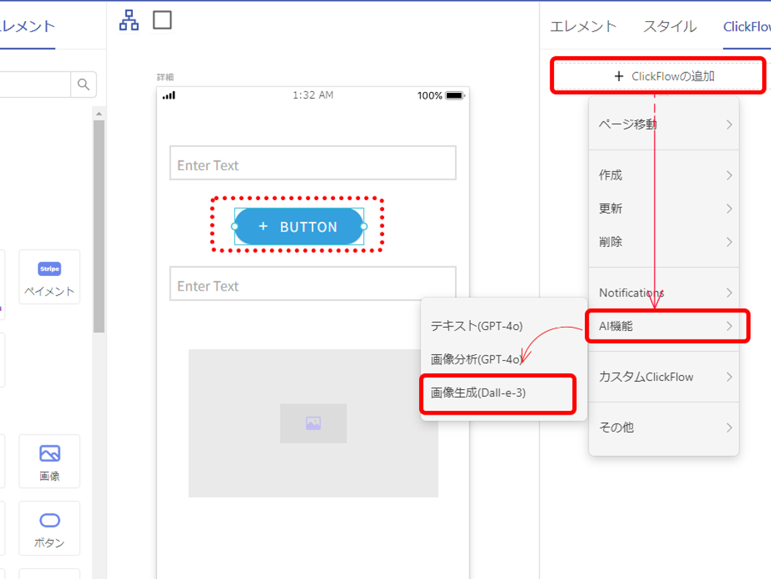Click the signal strength bars icon
Screen dimensions: 771x579
tap(169, 96)
